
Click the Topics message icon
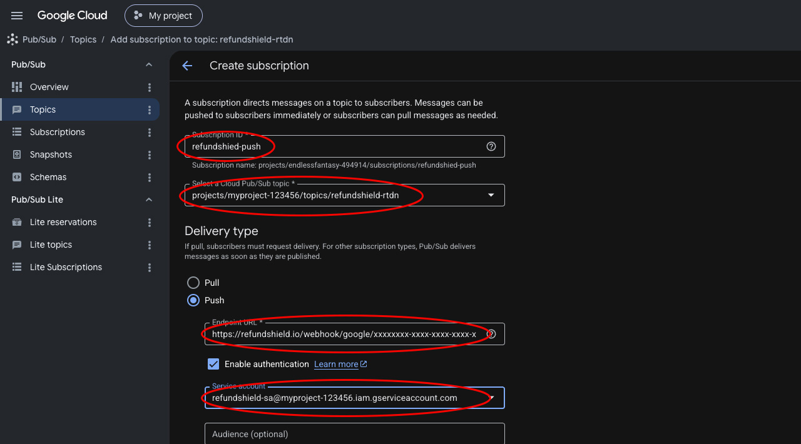(17, 109)
